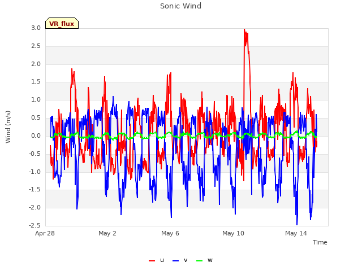Image resolution: width=362 pixels, height=271 pixels.
Task: Click the red u peak near 3.0 m/s
Action: (x=244, y=29)
